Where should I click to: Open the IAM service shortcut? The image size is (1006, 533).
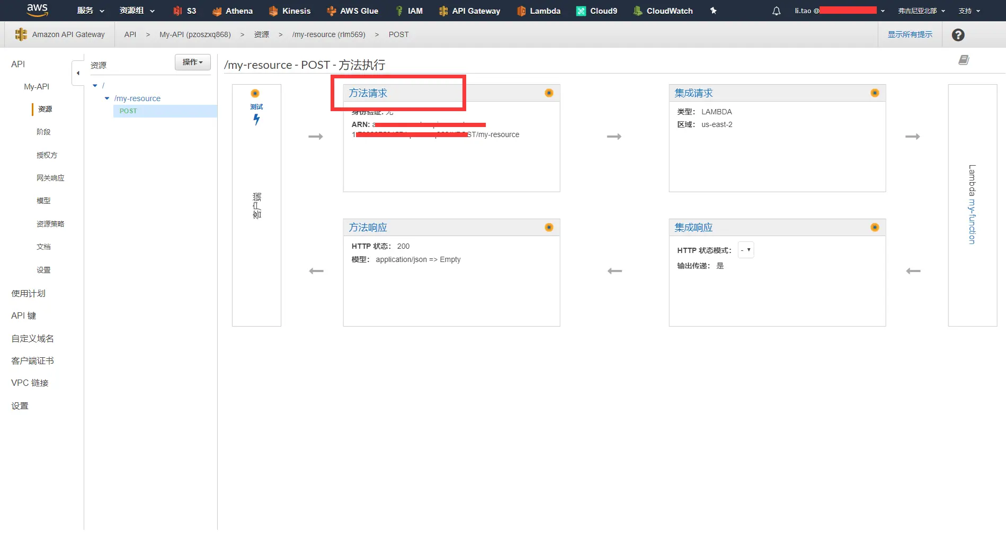tap(409, 11)
